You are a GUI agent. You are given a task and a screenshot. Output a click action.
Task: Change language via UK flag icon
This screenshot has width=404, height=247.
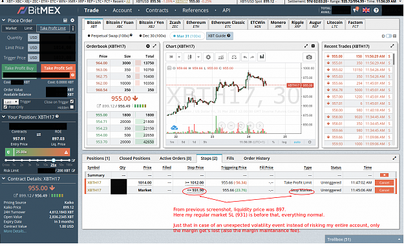click(366, 10)
